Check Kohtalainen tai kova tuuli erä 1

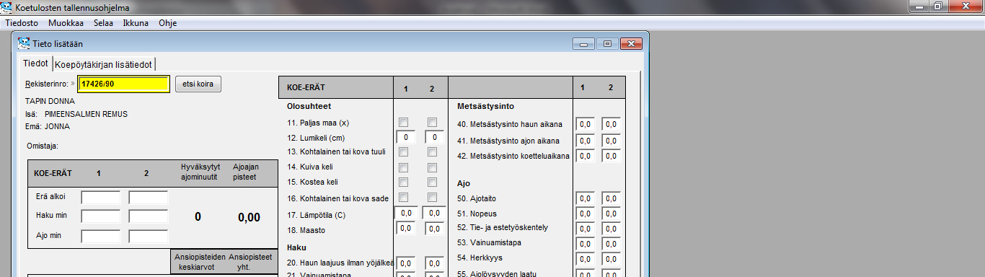[x=404, y=151]
